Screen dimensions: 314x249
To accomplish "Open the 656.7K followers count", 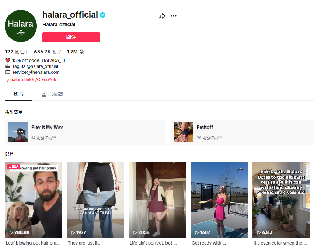I will pyautogui.click(x=48, y=52).
